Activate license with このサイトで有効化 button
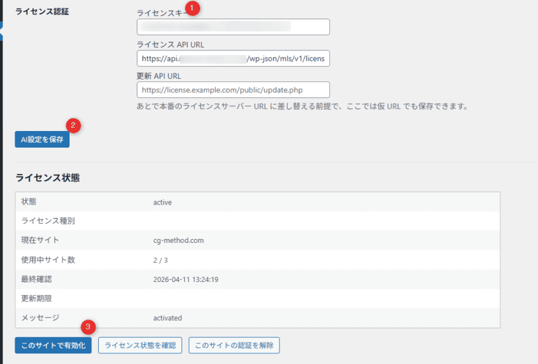This screenshot has width=538, height=364. pos(53,345)
